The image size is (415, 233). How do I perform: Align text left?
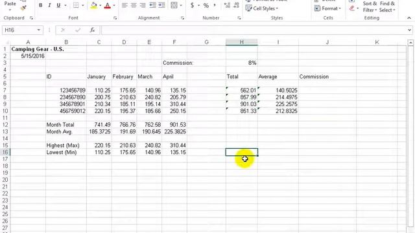[124, 5]
